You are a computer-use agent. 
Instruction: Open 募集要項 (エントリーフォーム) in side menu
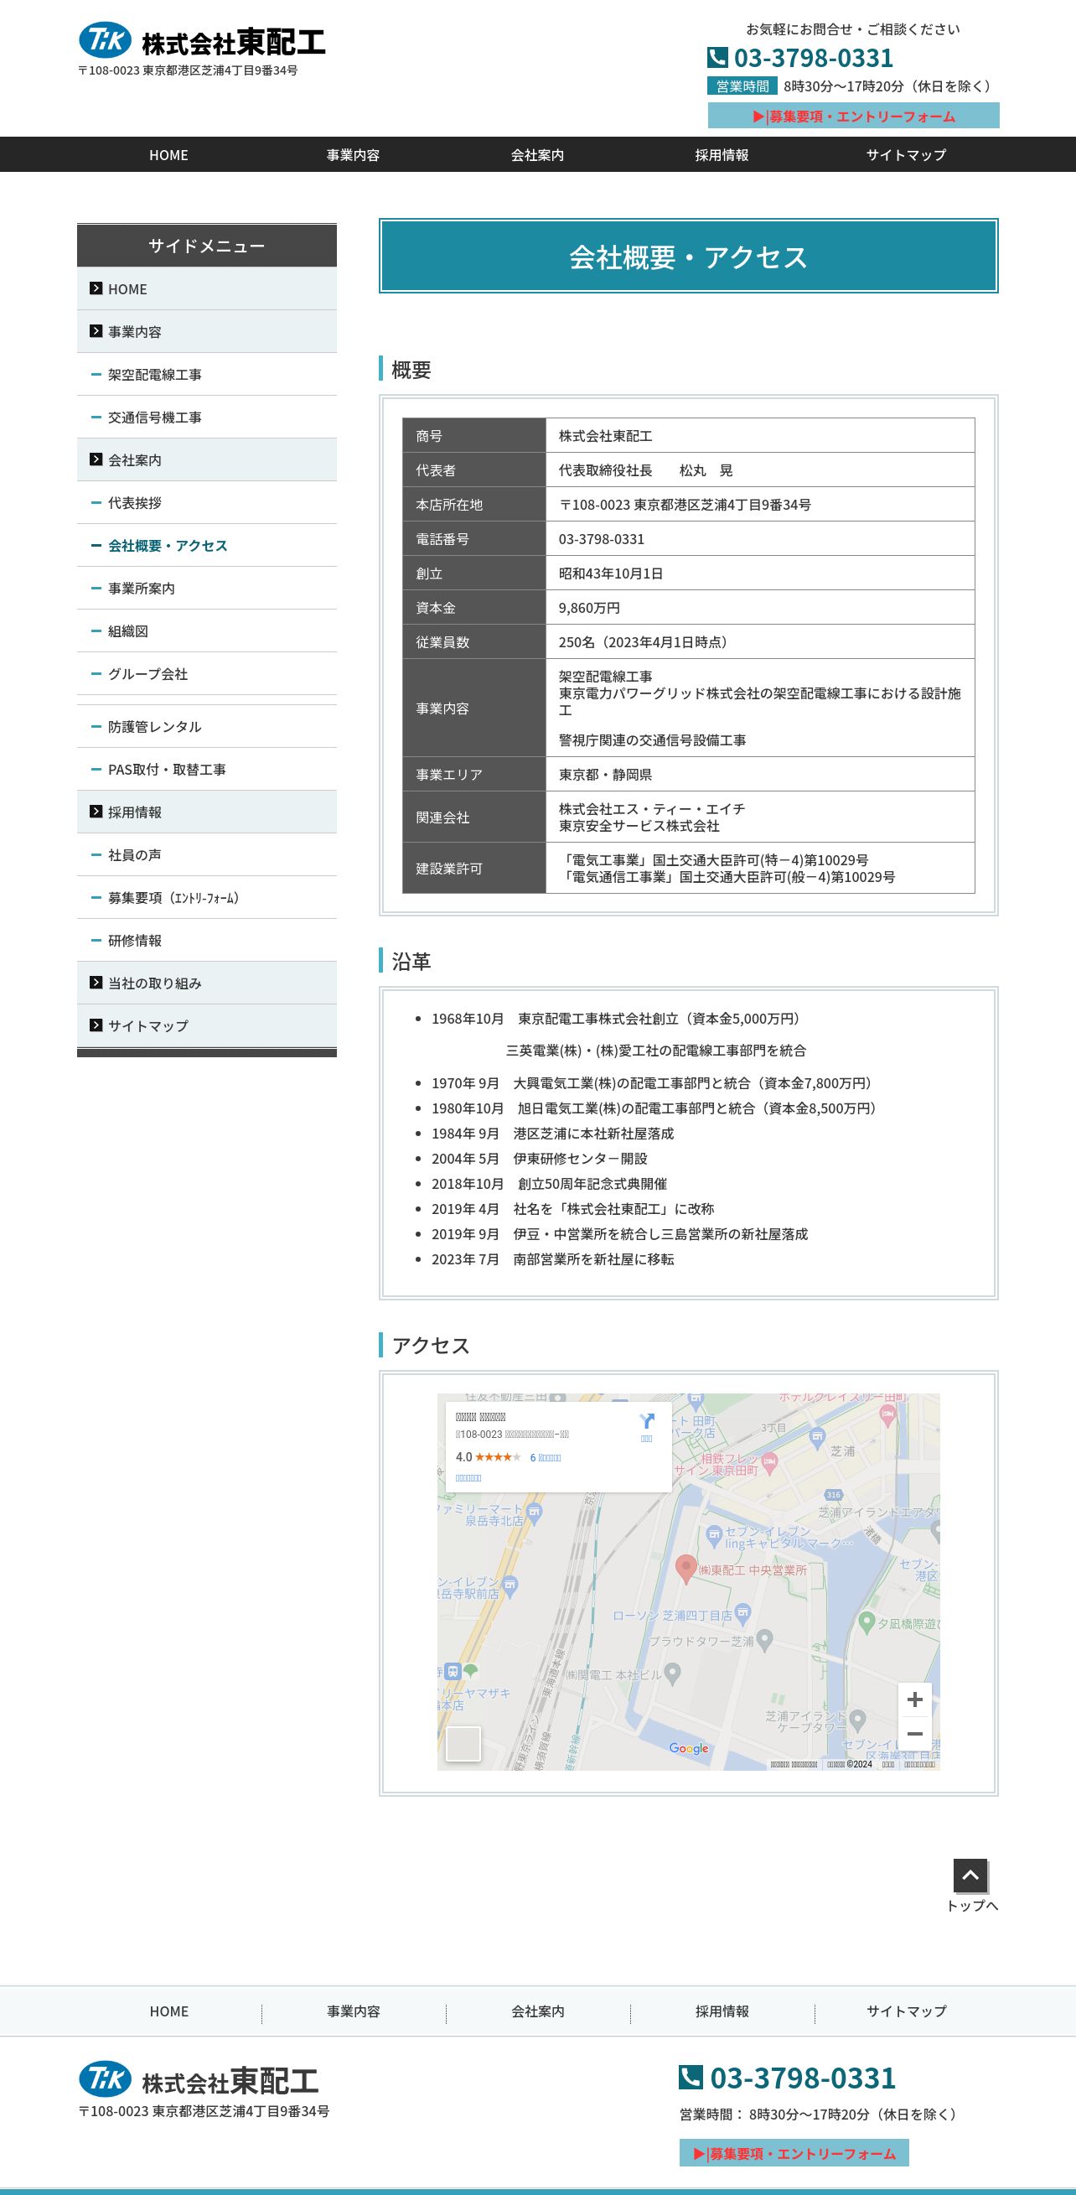(x=207, y=897)
